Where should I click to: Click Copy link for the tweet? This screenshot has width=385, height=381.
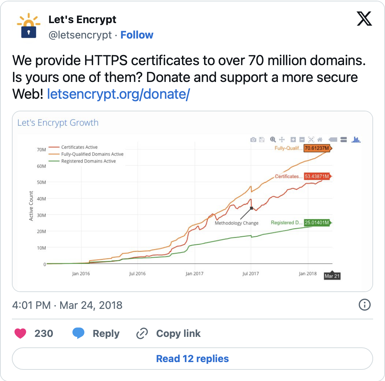[168, 333]
